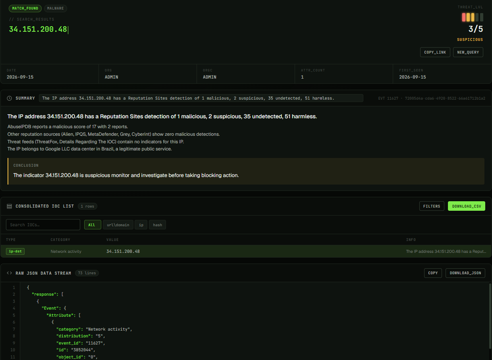The height and width of the screenshot is (360, 492).
Task: Click the DATE value 2026-09-15
Action: 20,77
